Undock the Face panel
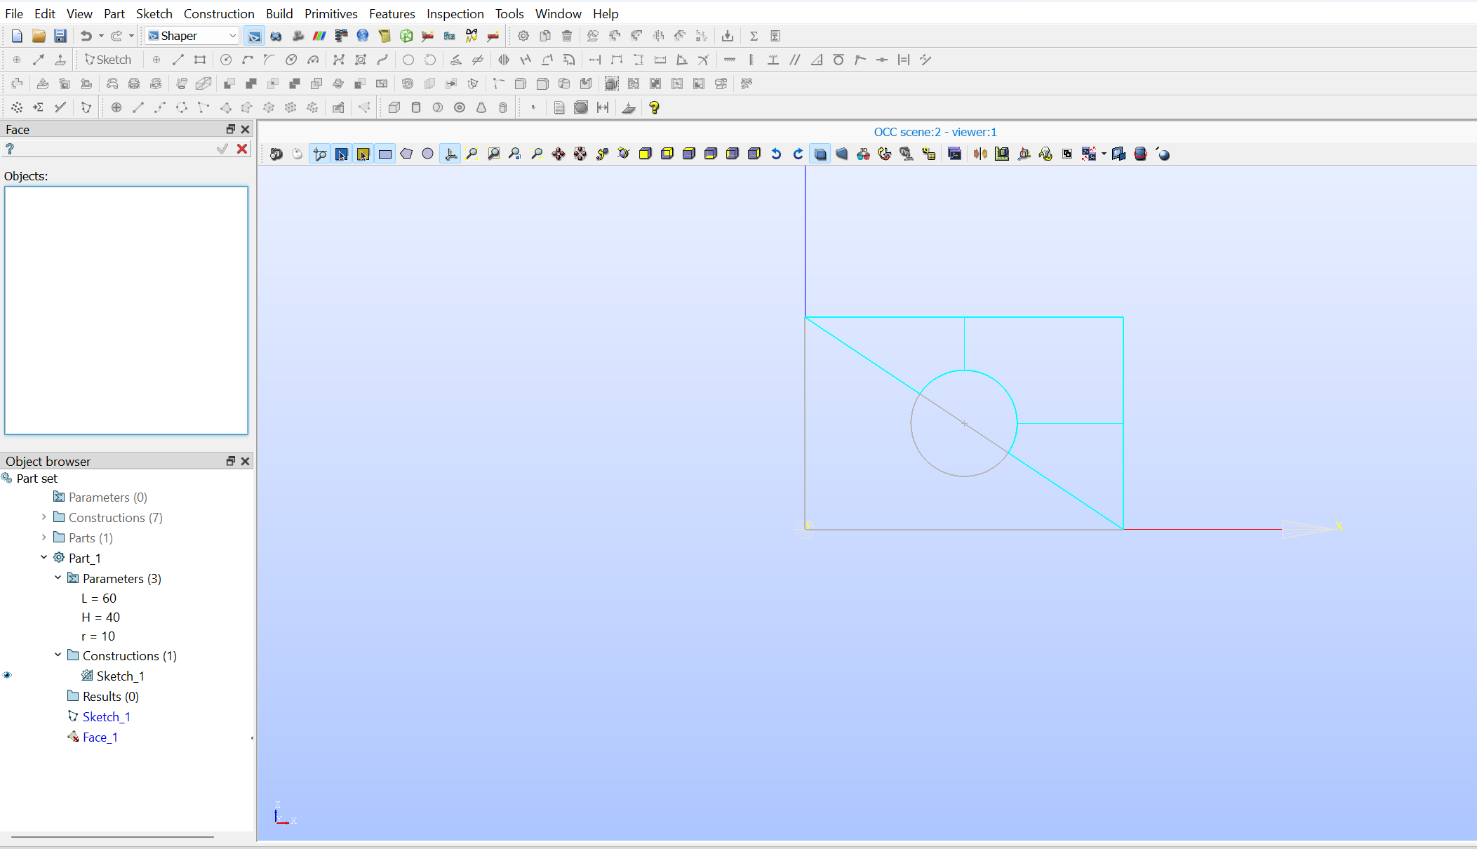This screenshot has height=849, width=1477. tap(230, 129)
